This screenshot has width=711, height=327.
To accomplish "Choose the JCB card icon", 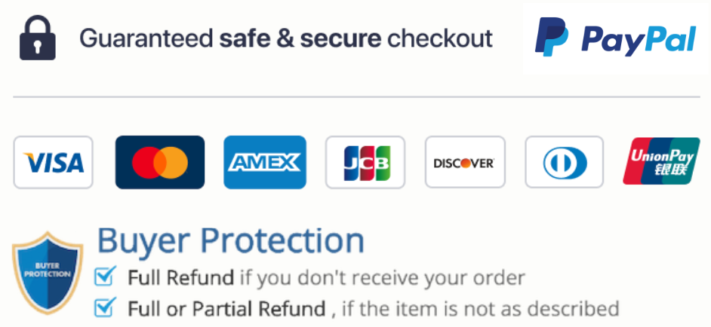I will 365,162.
